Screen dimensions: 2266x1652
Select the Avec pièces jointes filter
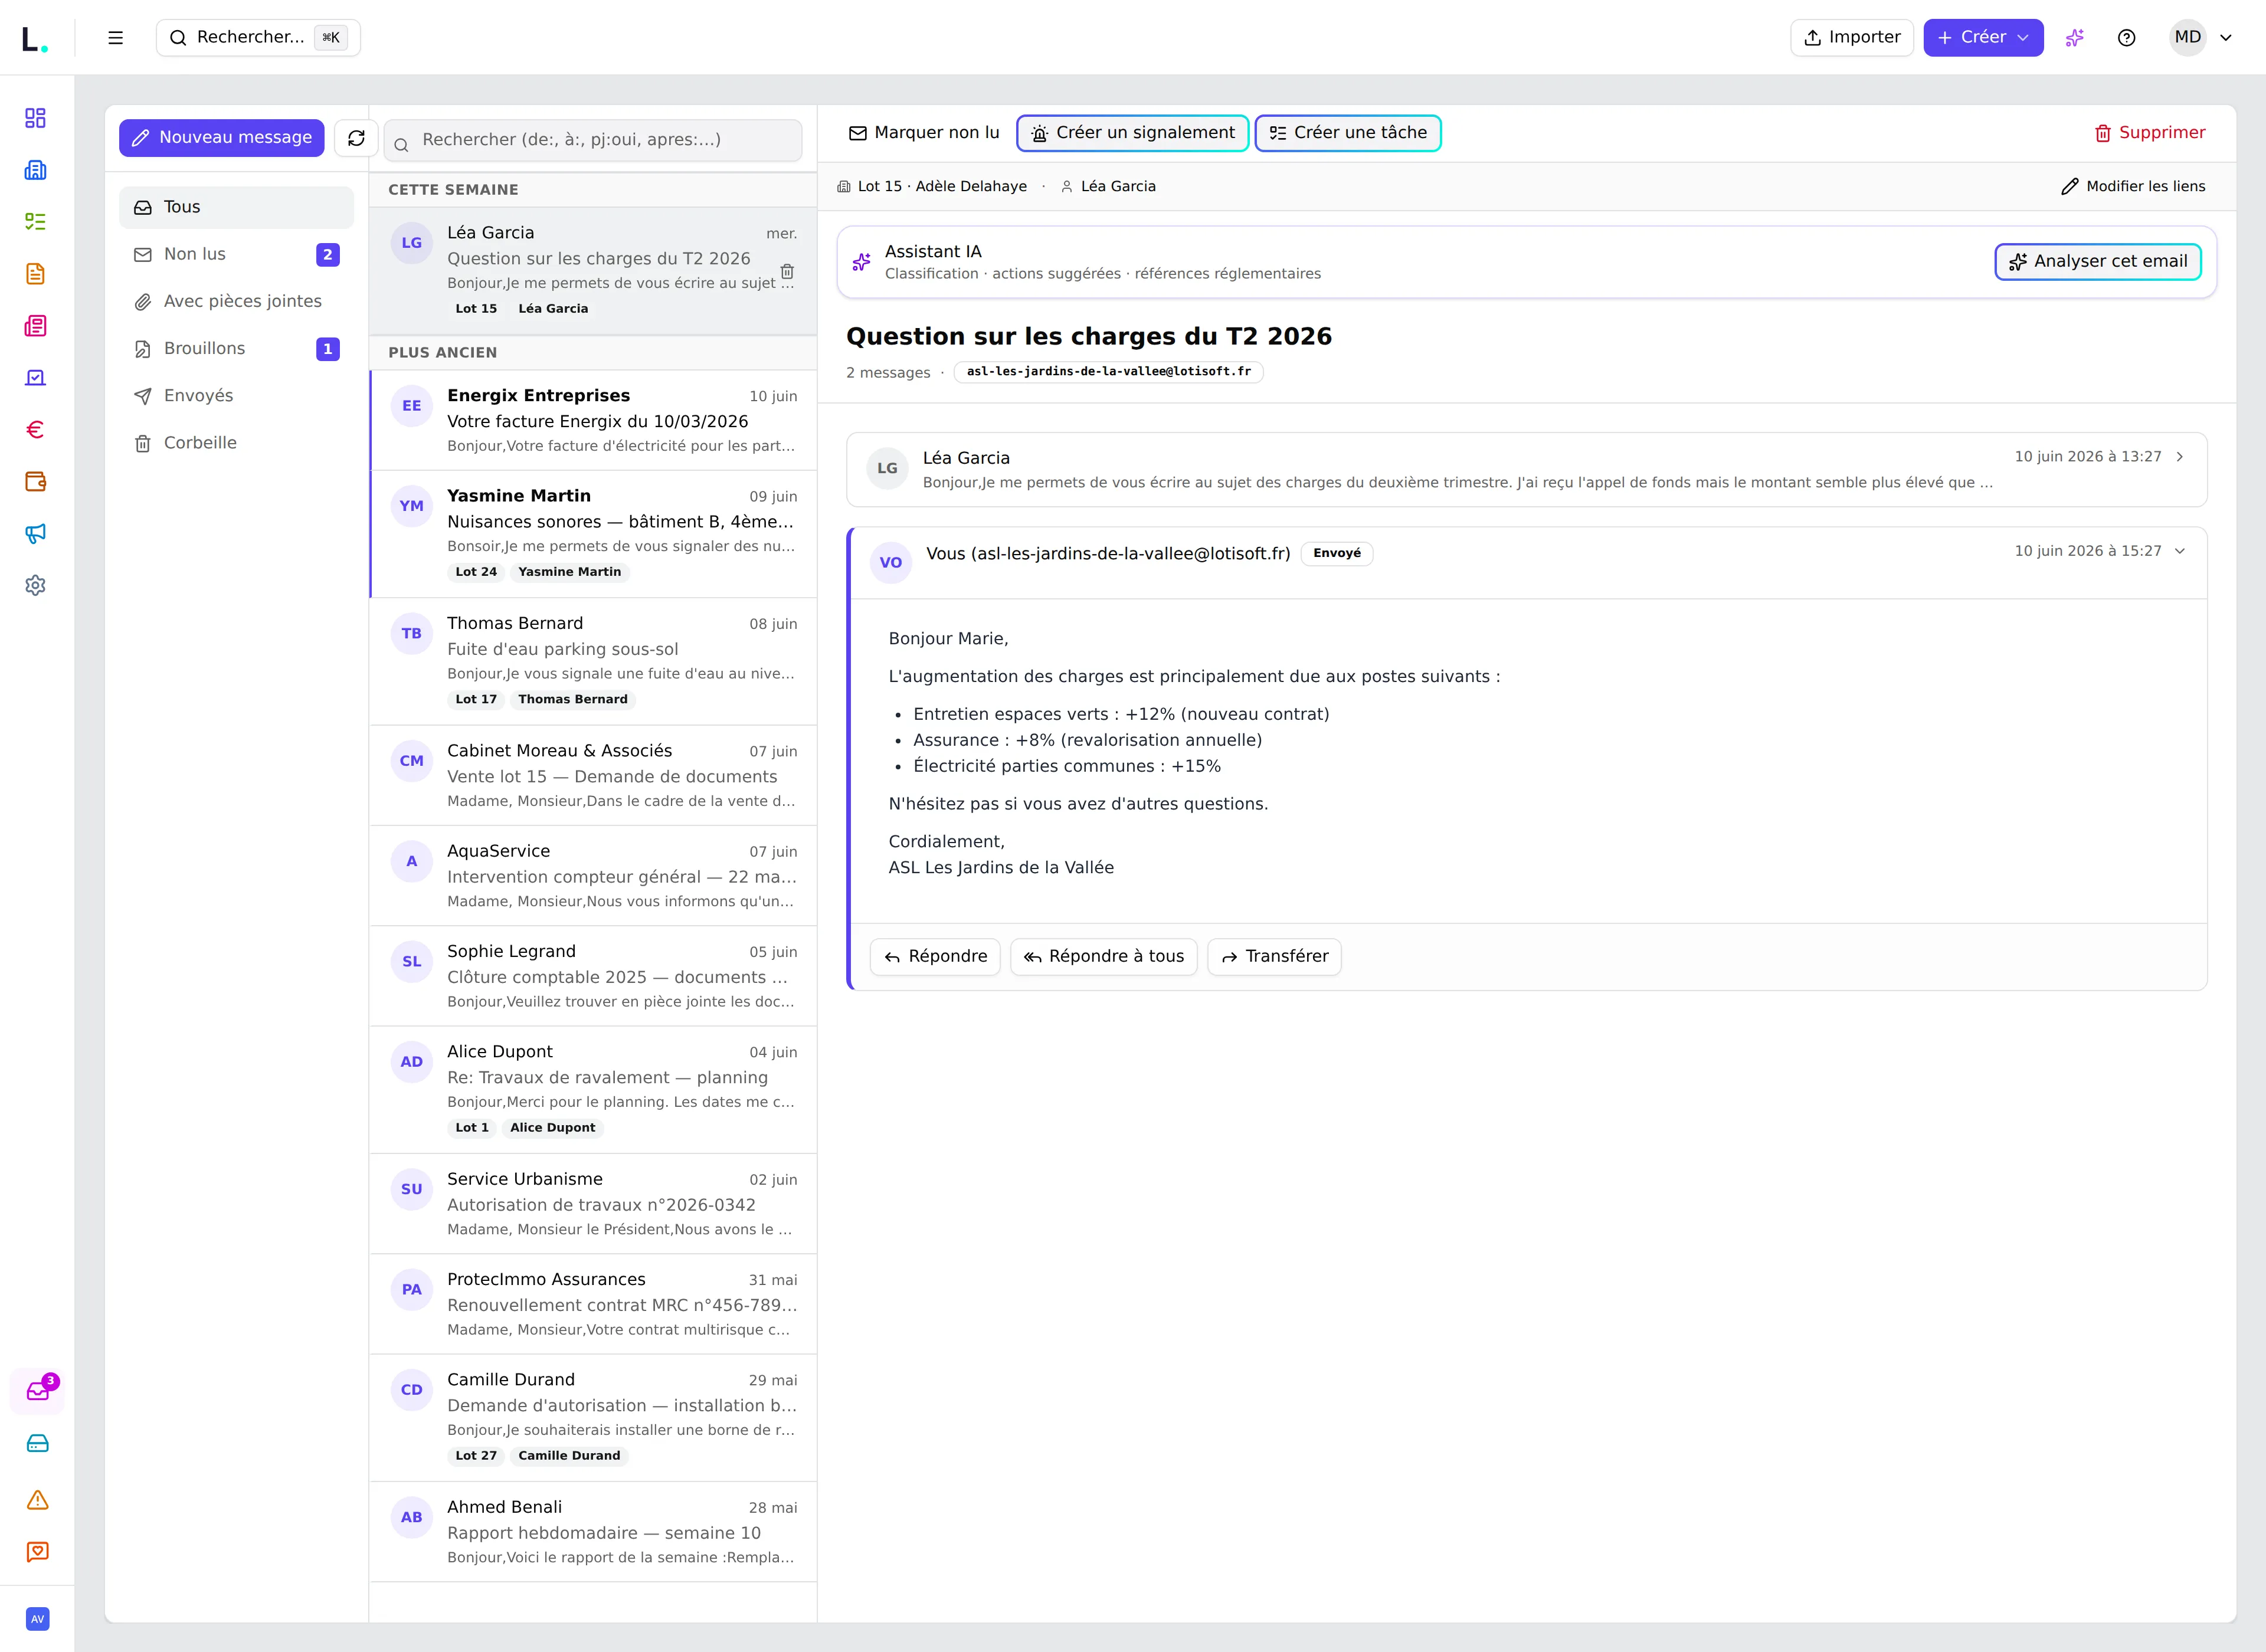pos(236,301)
